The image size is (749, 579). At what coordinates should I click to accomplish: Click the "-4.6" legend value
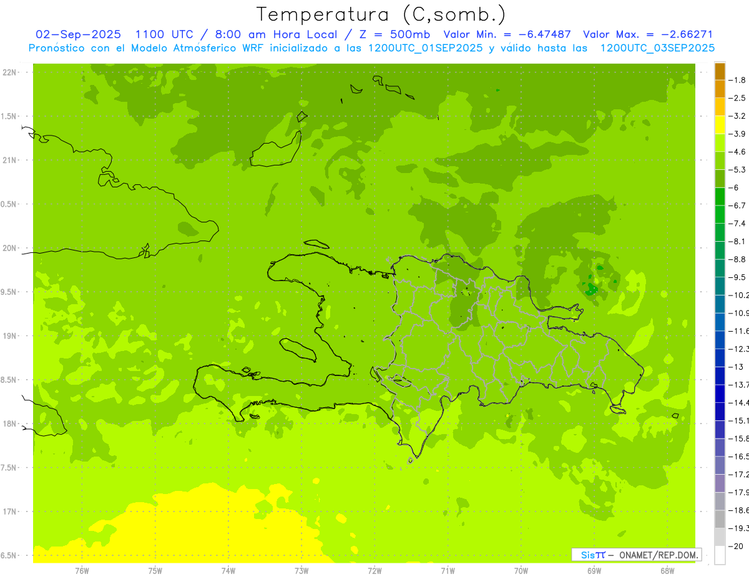[738, 152]
